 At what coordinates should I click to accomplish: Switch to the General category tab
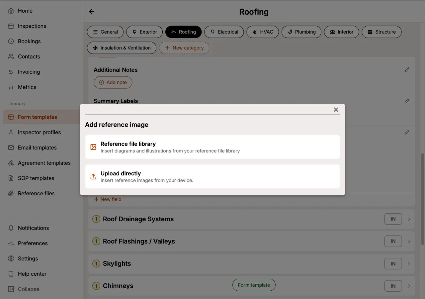[105, 32]
